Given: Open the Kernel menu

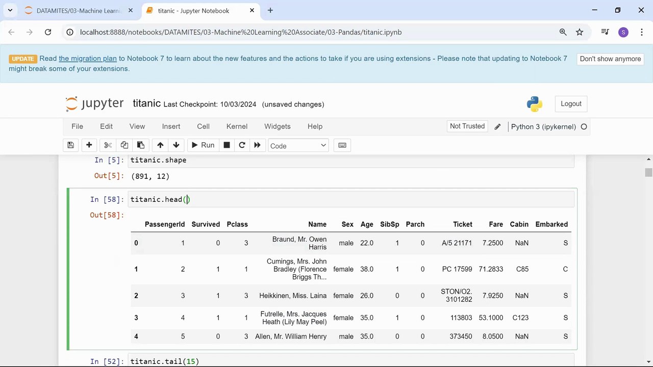Looking at the screenshot, I should 237,126.
